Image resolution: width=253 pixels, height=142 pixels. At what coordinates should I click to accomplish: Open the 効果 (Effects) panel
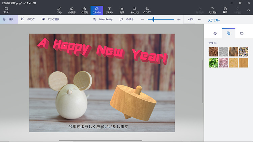(122, 10)
